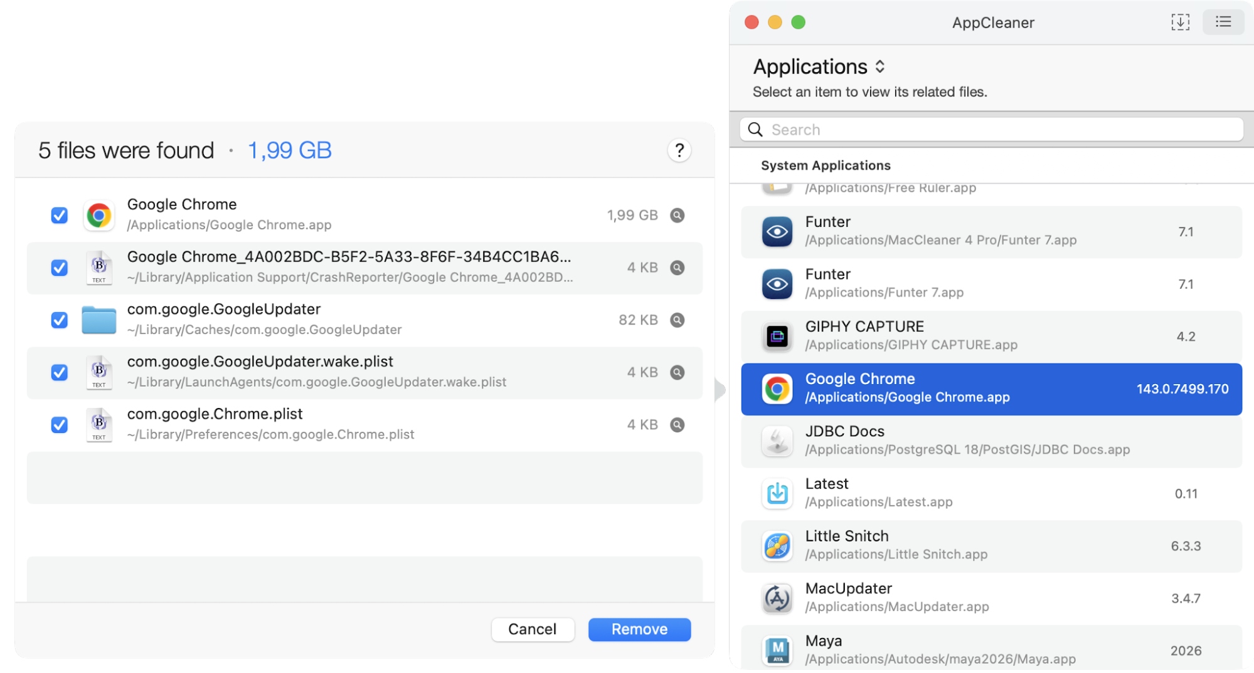Viewport: 1254px width, 673px height.
Task: Click the JDBC Docs app icon
Action: click(x=777, y=442)
